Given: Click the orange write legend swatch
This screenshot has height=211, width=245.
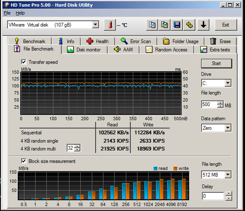Looking at the screenshot, I should tap(175, 168).
